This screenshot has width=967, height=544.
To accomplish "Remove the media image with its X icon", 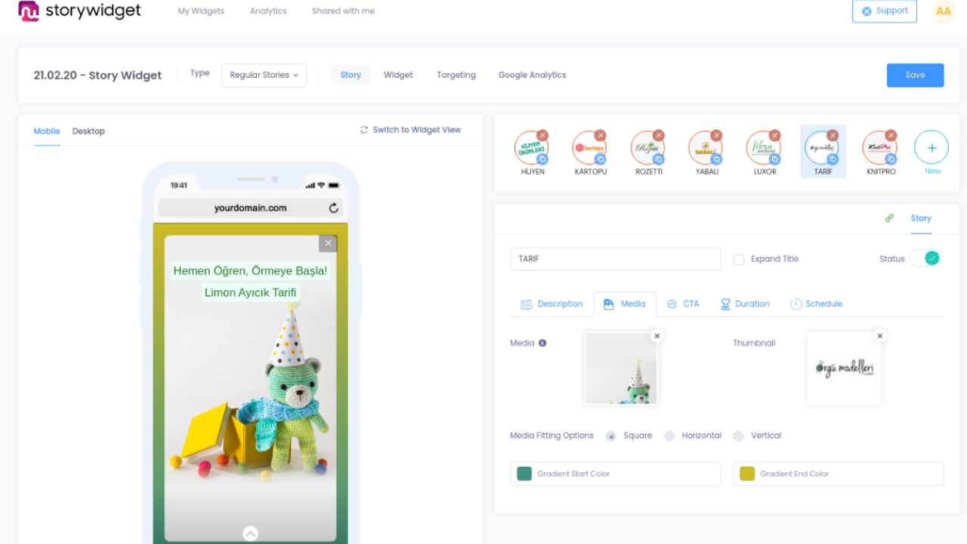I will point(657,336).
